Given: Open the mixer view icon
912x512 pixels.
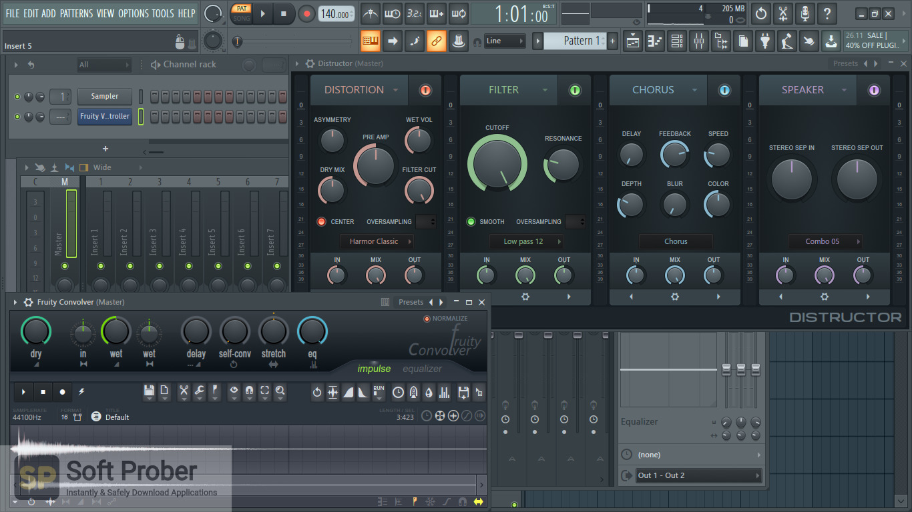Looking at the screenshot, I should click(699, 41).
